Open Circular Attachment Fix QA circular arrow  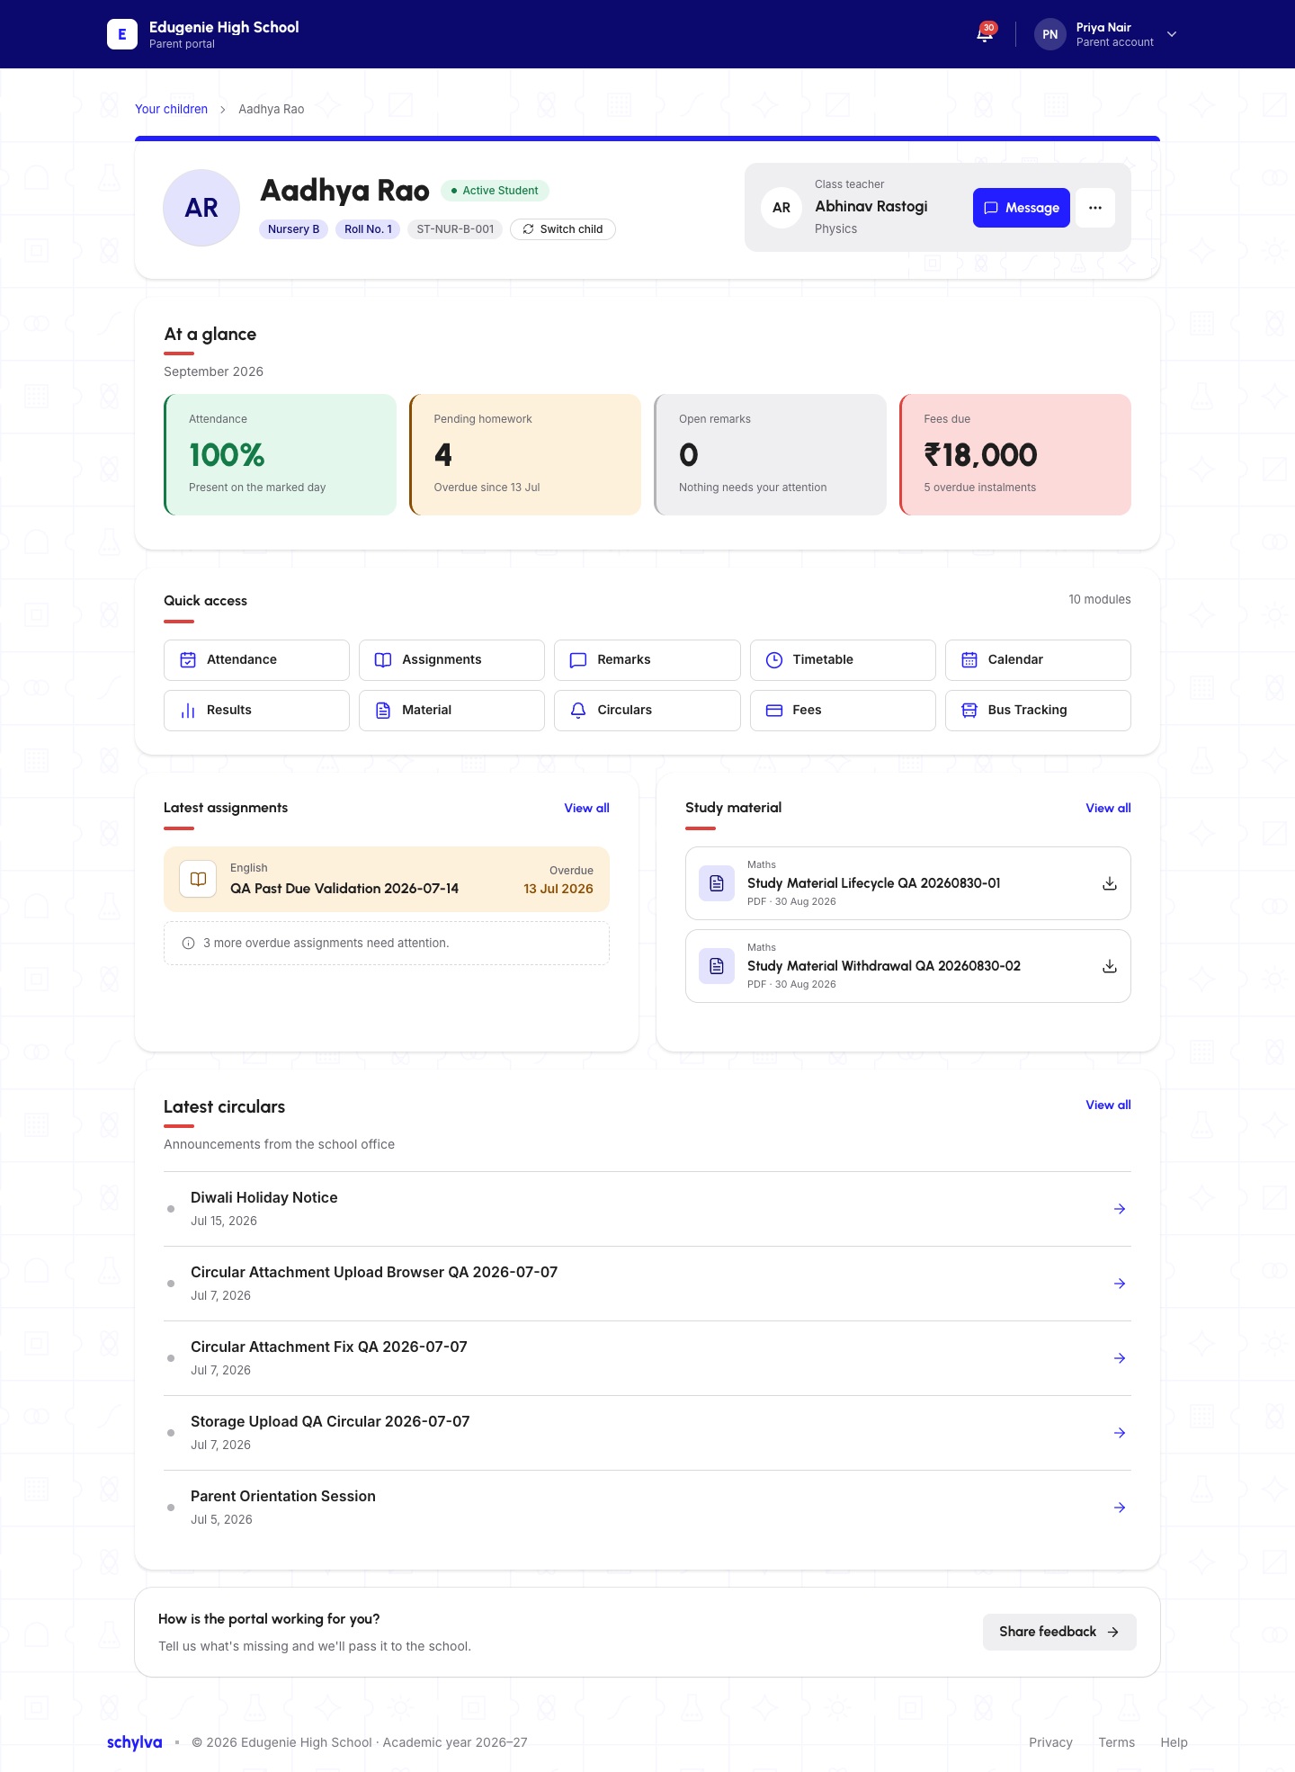pyautogui.click(x=1120, y=1358)
